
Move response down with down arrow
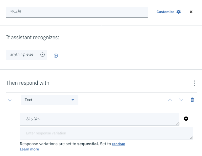pos(181,100)
